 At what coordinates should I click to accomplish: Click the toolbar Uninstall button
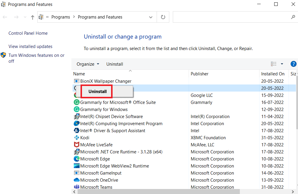click(115, 64)
